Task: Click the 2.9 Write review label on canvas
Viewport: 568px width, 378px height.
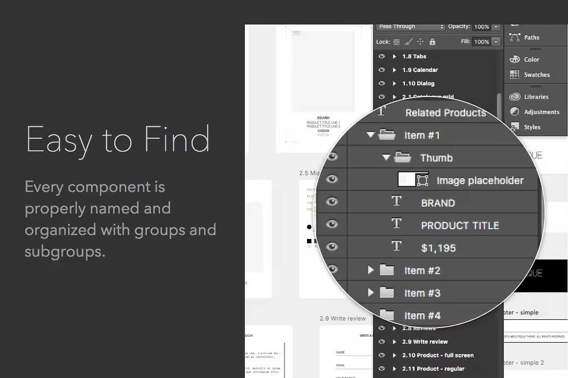Action: pyautogui.click(x=343, y=318)
